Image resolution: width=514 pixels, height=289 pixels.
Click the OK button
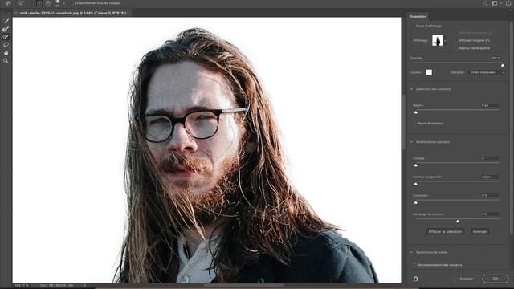click(496, 279)
